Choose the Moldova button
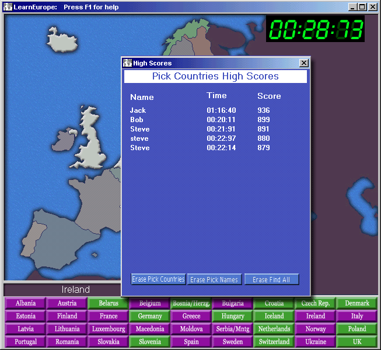 click(x=191, y=329)
